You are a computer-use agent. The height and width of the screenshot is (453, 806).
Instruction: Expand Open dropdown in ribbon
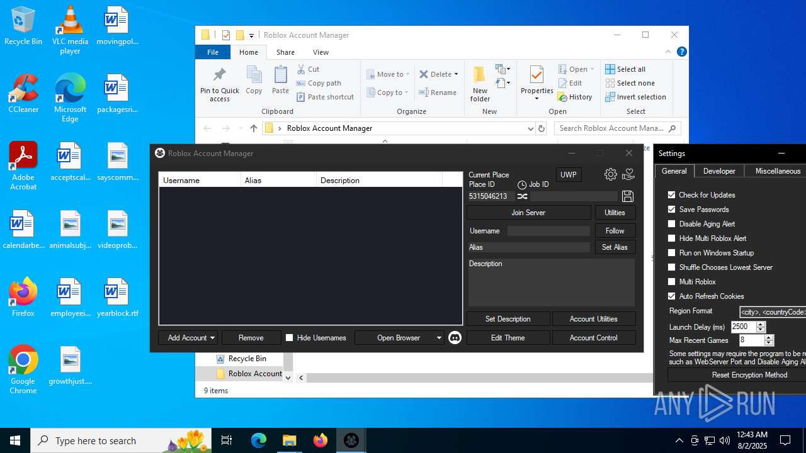592,69
